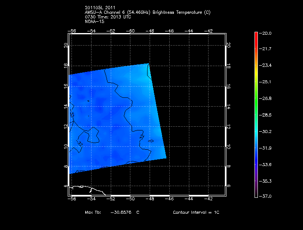Click the -42 longitude label on bottom axis
The width and height of the screenshot is (303, 230).
pos(208,199)
